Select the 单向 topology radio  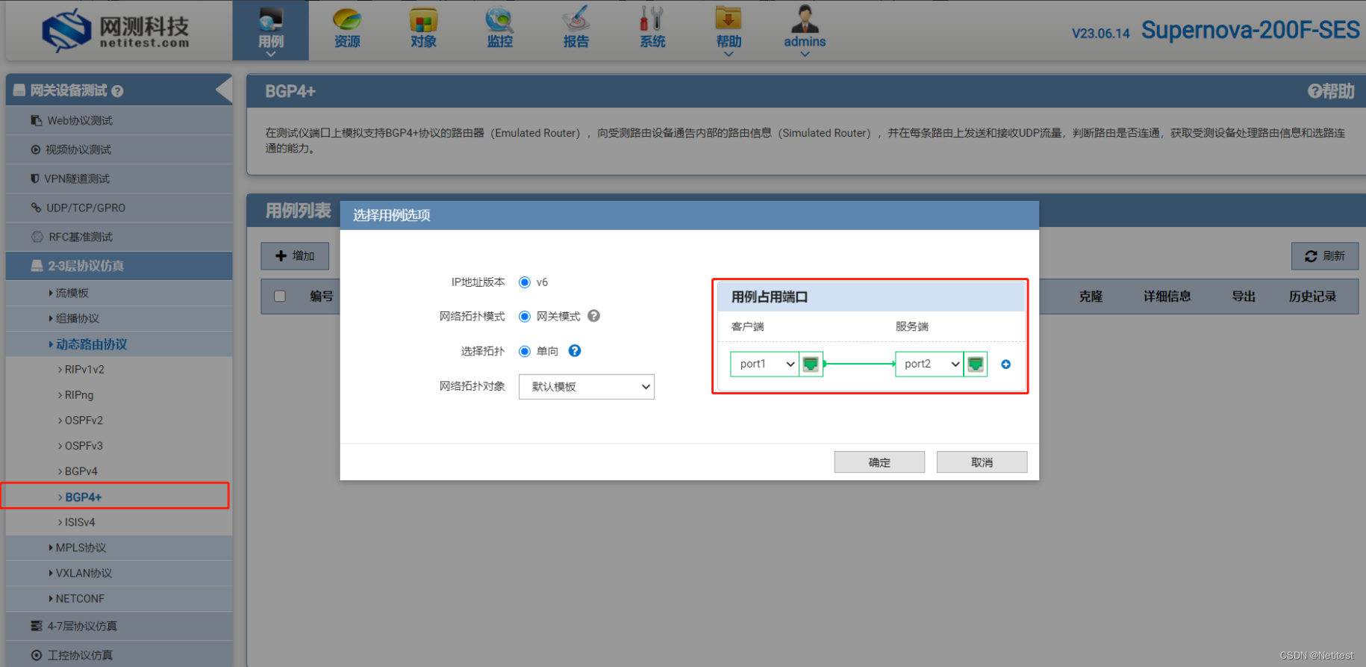[x=525, y=351]
